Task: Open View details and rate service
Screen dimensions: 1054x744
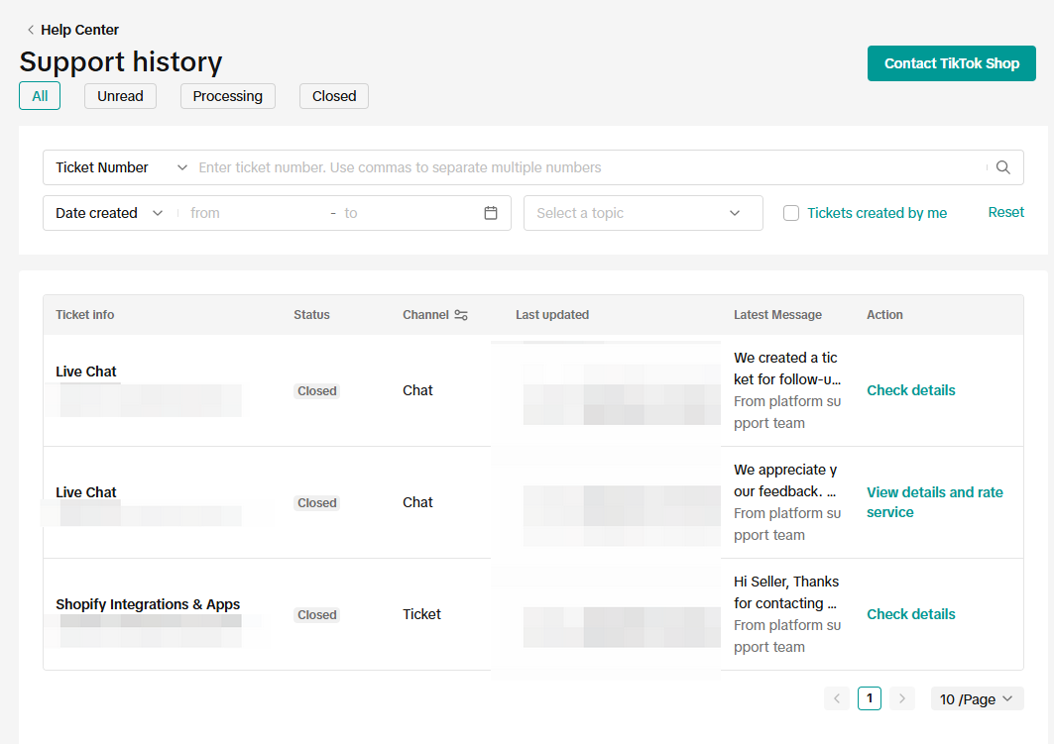Action: coord(934,502)
